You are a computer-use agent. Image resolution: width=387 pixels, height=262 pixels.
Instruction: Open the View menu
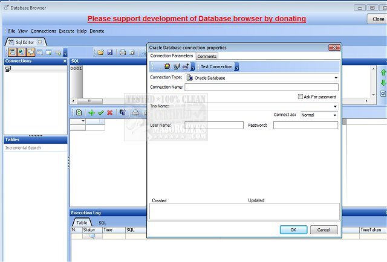tap(23, 31)
